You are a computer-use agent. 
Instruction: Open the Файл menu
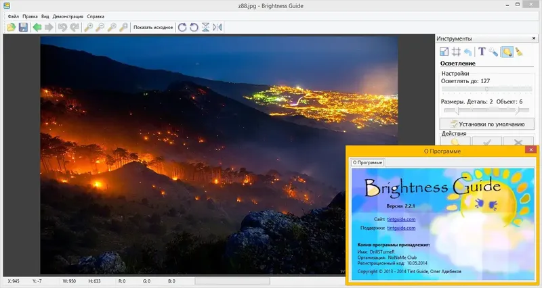13,16
